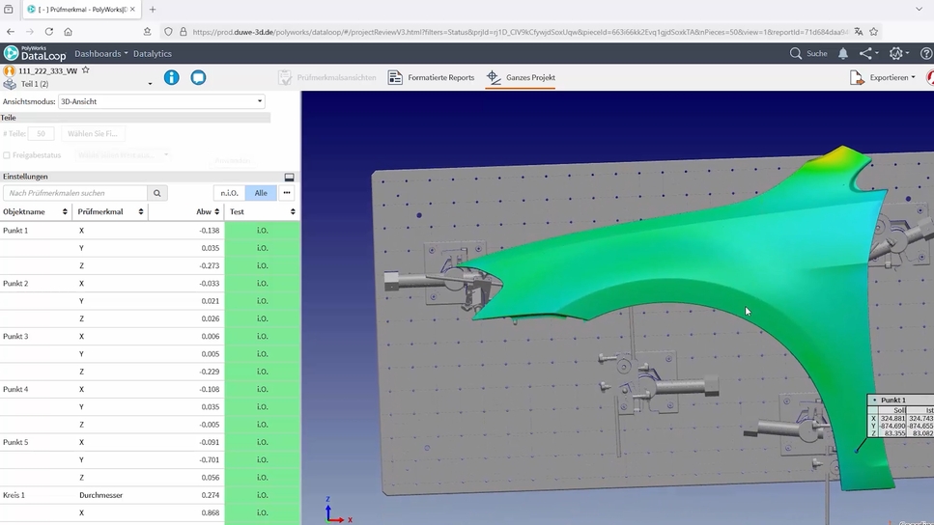Click the blue info icon
This screenshot has width=934, height=525.
[171, 77]
